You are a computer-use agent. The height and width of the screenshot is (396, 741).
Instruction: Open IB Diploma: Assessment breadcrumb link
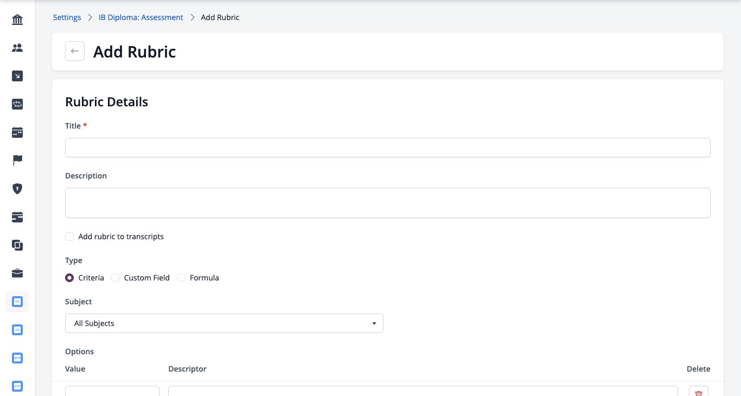tap(141, 17)
